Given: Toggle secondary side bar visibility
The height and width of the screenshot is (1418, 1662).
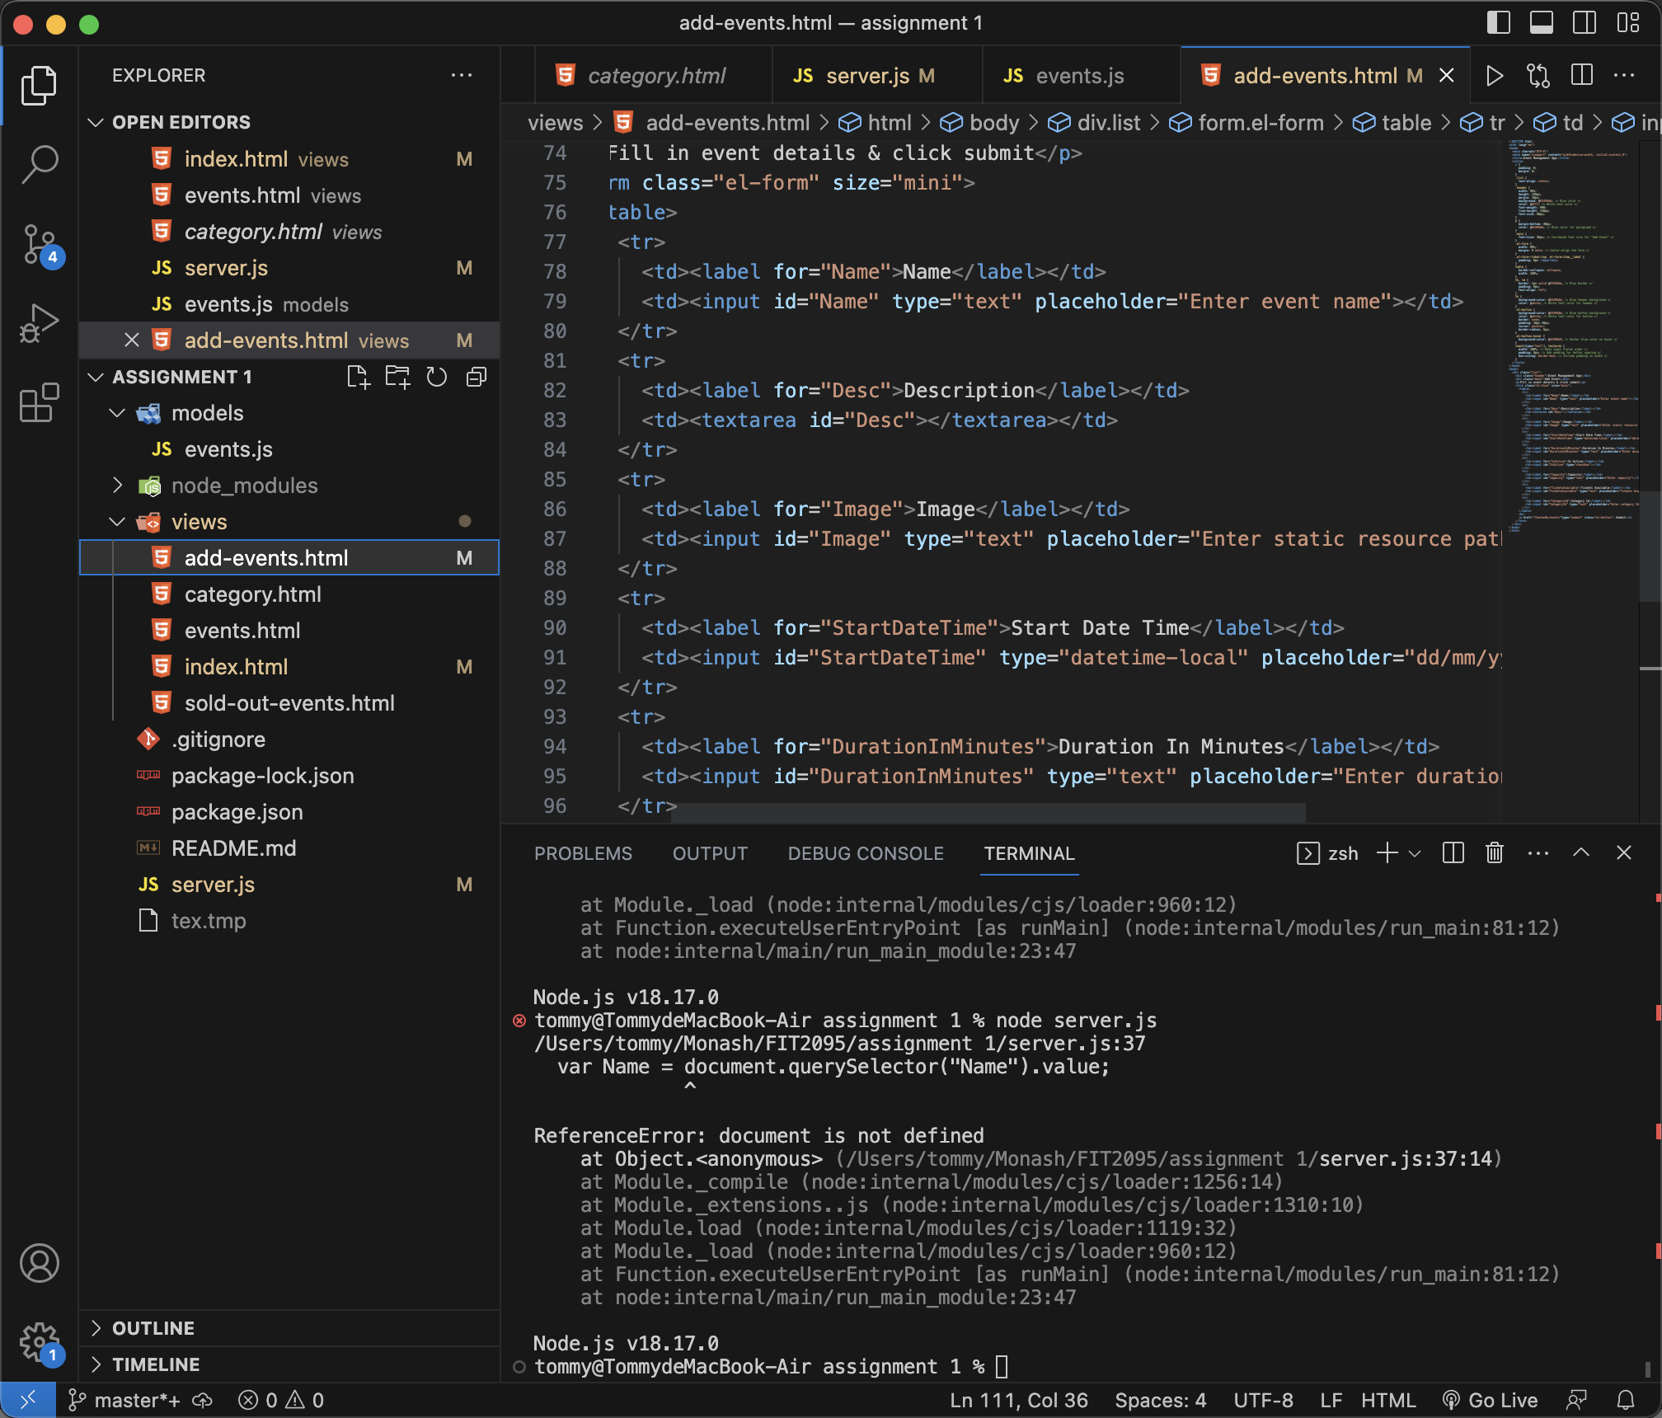Looking at the screenshot, I should 1585,23.
